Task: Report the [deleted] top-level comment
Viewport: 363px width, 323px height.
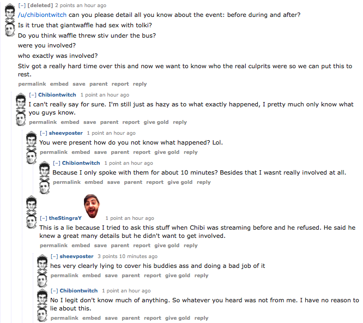Action: 120,84
